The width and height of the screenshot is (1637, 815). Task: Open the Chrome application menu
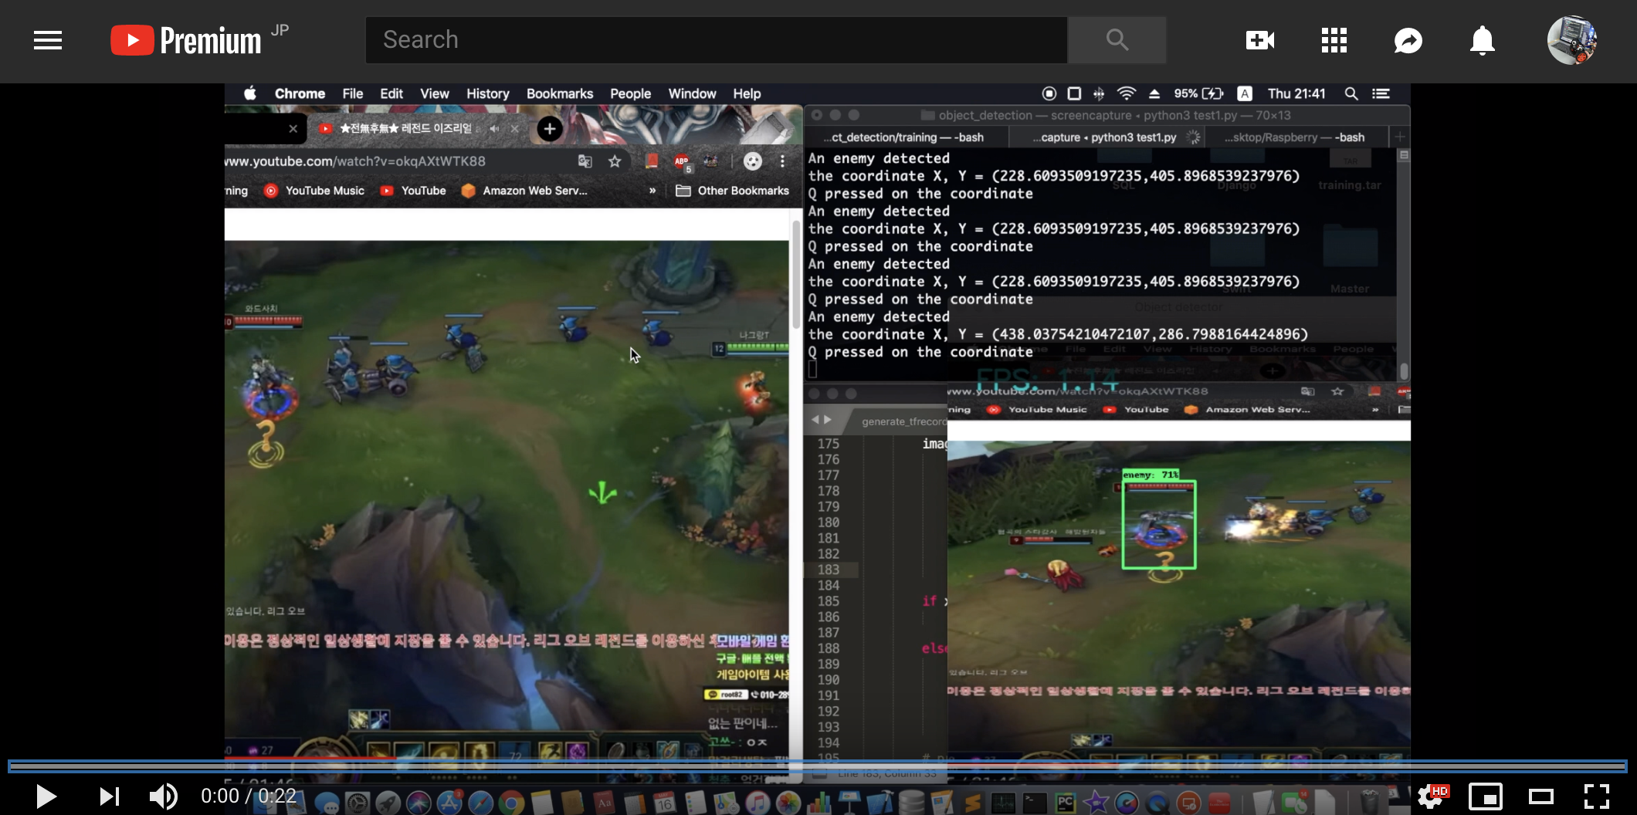tap(300, 93)
